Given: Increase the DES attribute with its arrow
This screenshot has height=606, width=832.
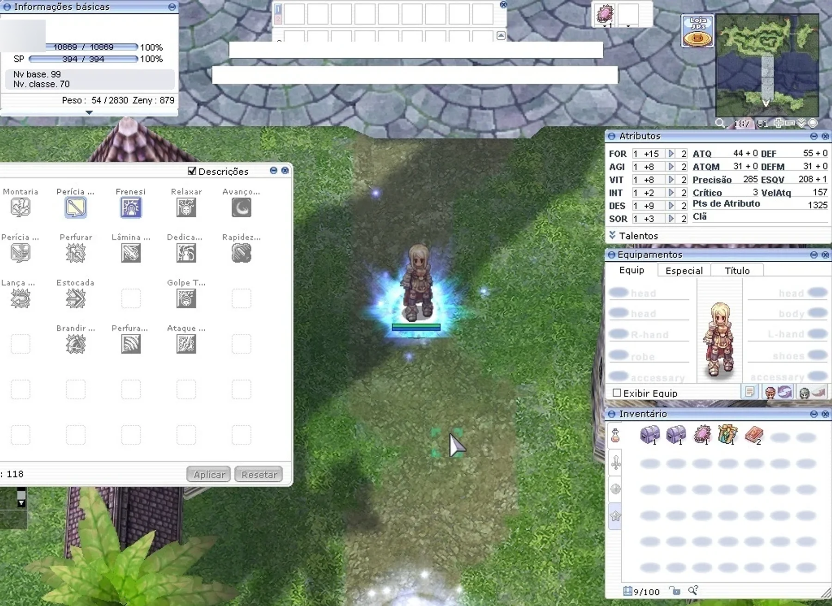Looking at the screenshot, I should (671, 205).
